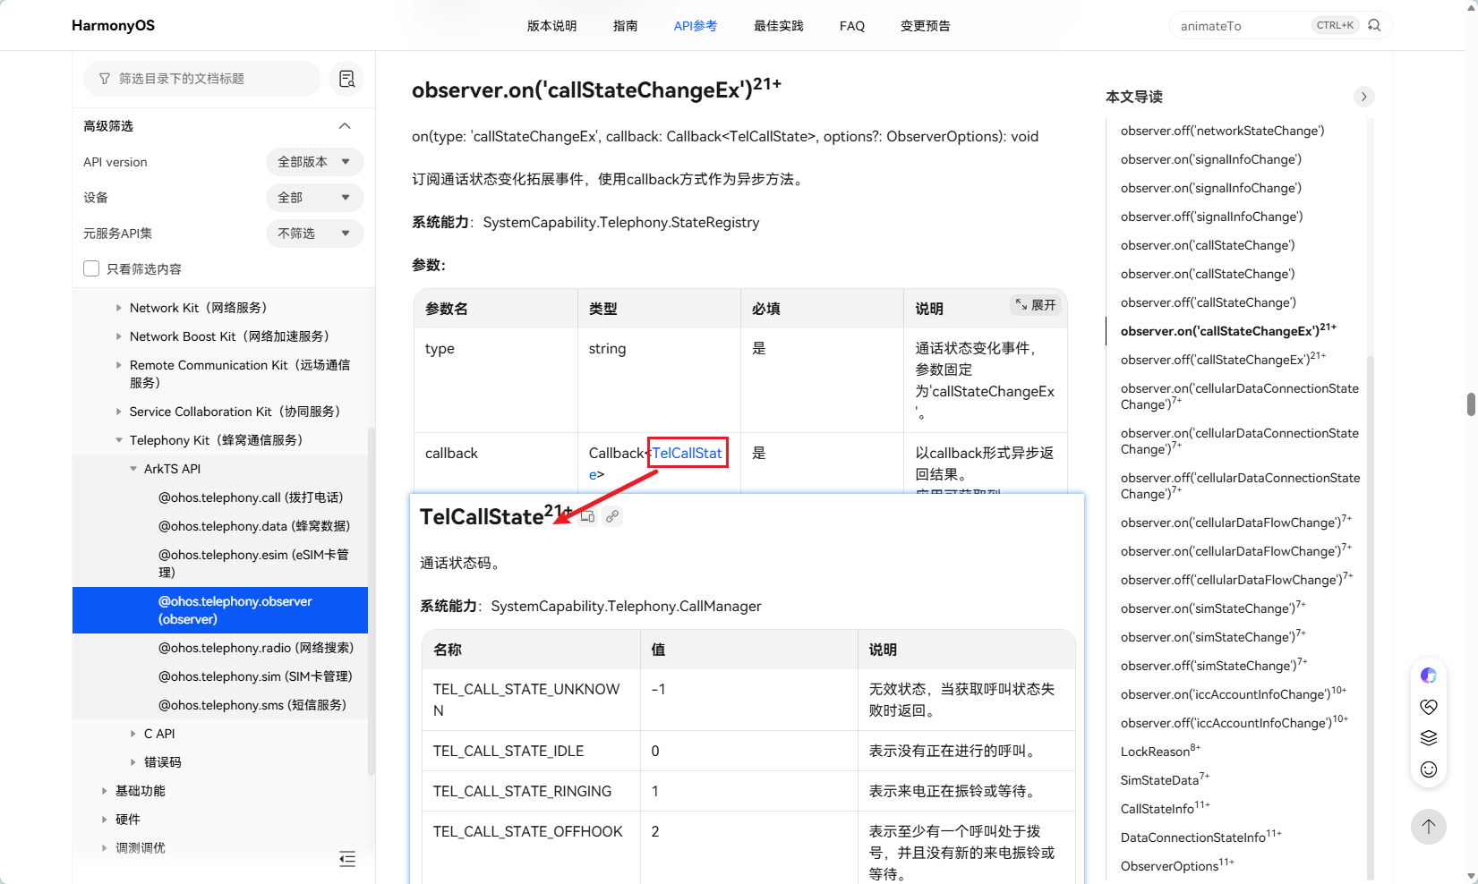Click the stacked layers icon

tap(1429, 738)
